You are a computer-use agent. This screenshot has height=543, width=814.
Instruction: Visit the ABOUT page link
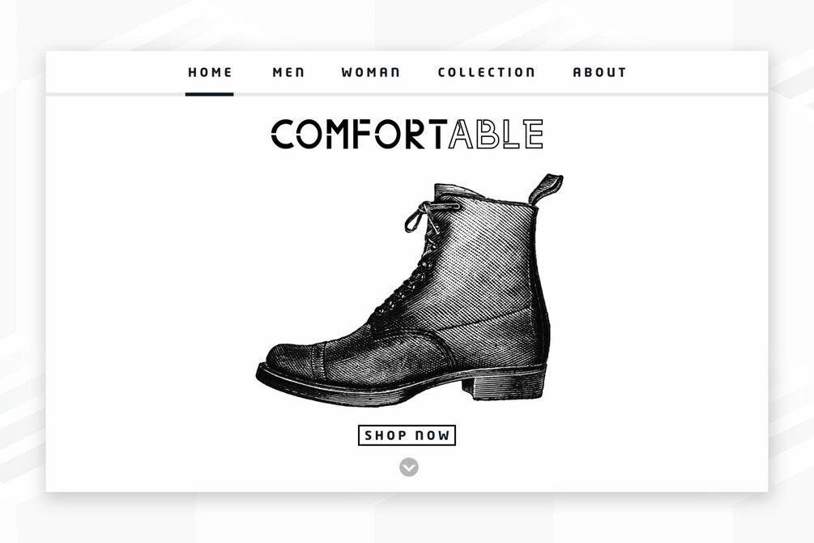[599, 72]
